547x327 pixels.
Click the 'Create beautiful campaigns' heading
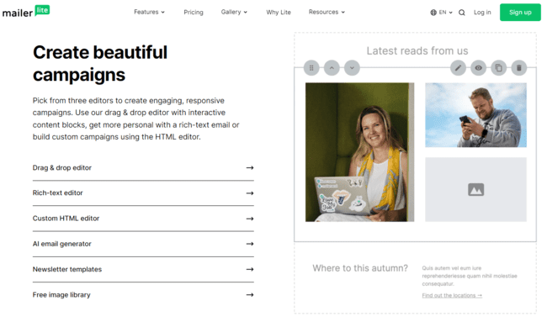coord(100,63)
